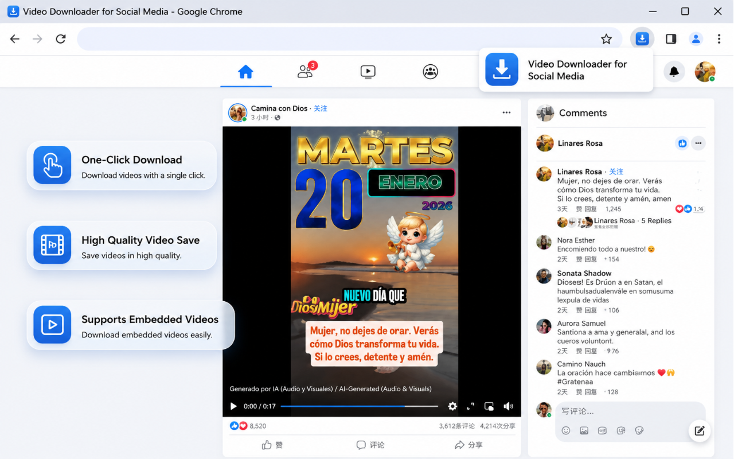This screenshot has height=459, width=734.
Task: Open video settings gear
Action: tap(452, 406)
